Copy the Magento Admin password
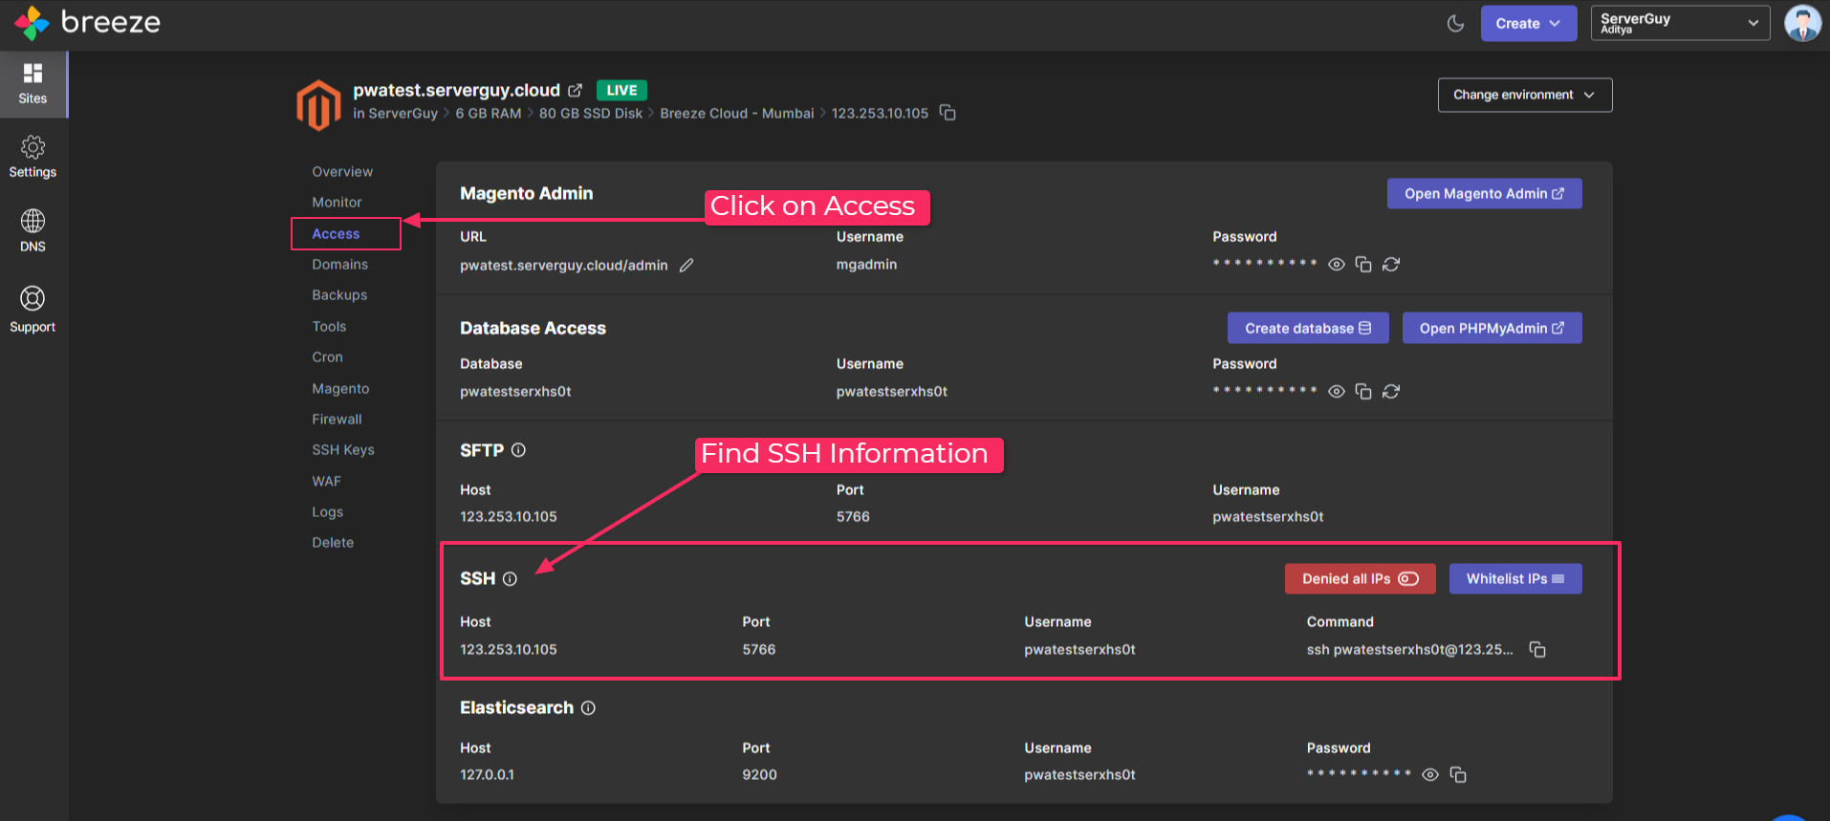 tap(1363, 265)
